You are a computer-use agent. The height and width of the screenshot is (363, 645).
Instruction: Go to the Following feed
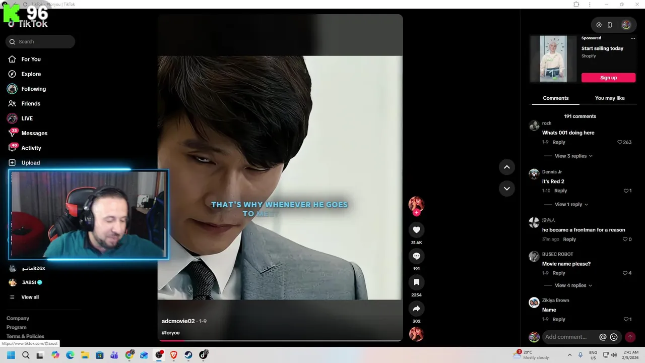33,89
